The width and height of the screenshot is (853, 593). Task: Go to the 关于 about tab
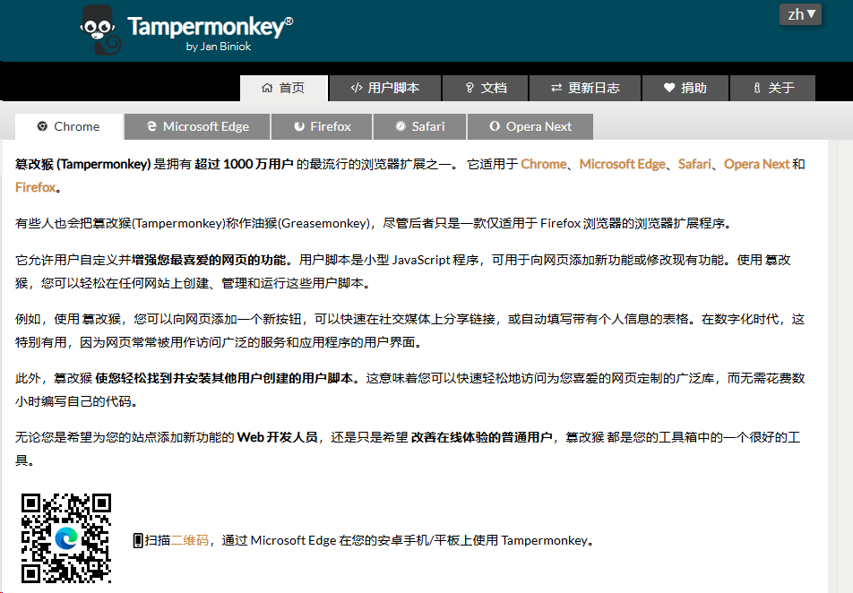coord(772,88)
